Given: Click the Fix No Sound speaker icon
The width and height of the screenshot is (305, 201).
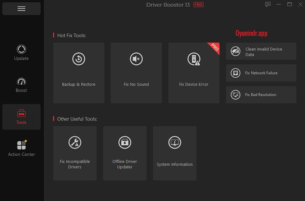Looking at the screenshot, I should pyautogui.click(x=136, y=59).
